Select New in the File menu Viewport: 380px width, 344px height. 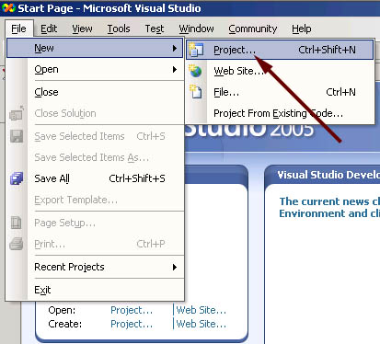pyautogui.click(x=95, y=48)
